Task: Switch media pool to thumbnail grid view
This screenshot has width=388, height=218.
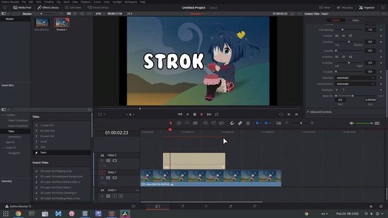Action: pos(69,13)
